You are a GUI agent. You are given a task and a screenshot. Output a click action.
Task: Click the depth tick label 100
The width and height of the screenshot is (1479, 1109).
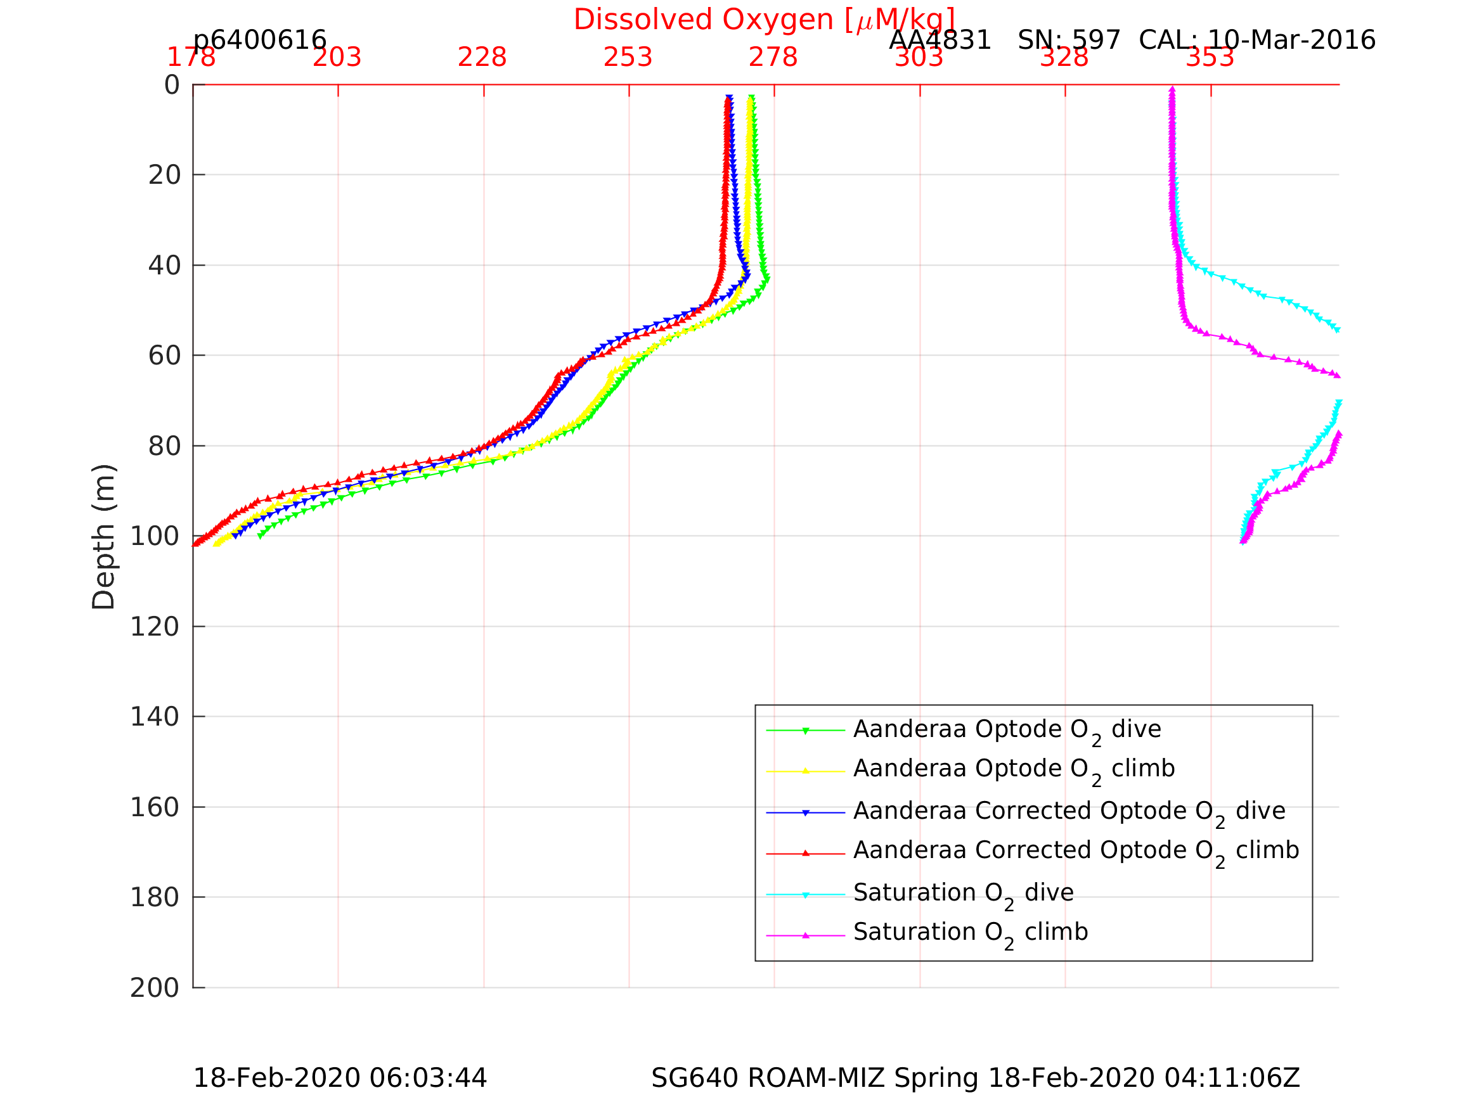[x=155, y=536]
